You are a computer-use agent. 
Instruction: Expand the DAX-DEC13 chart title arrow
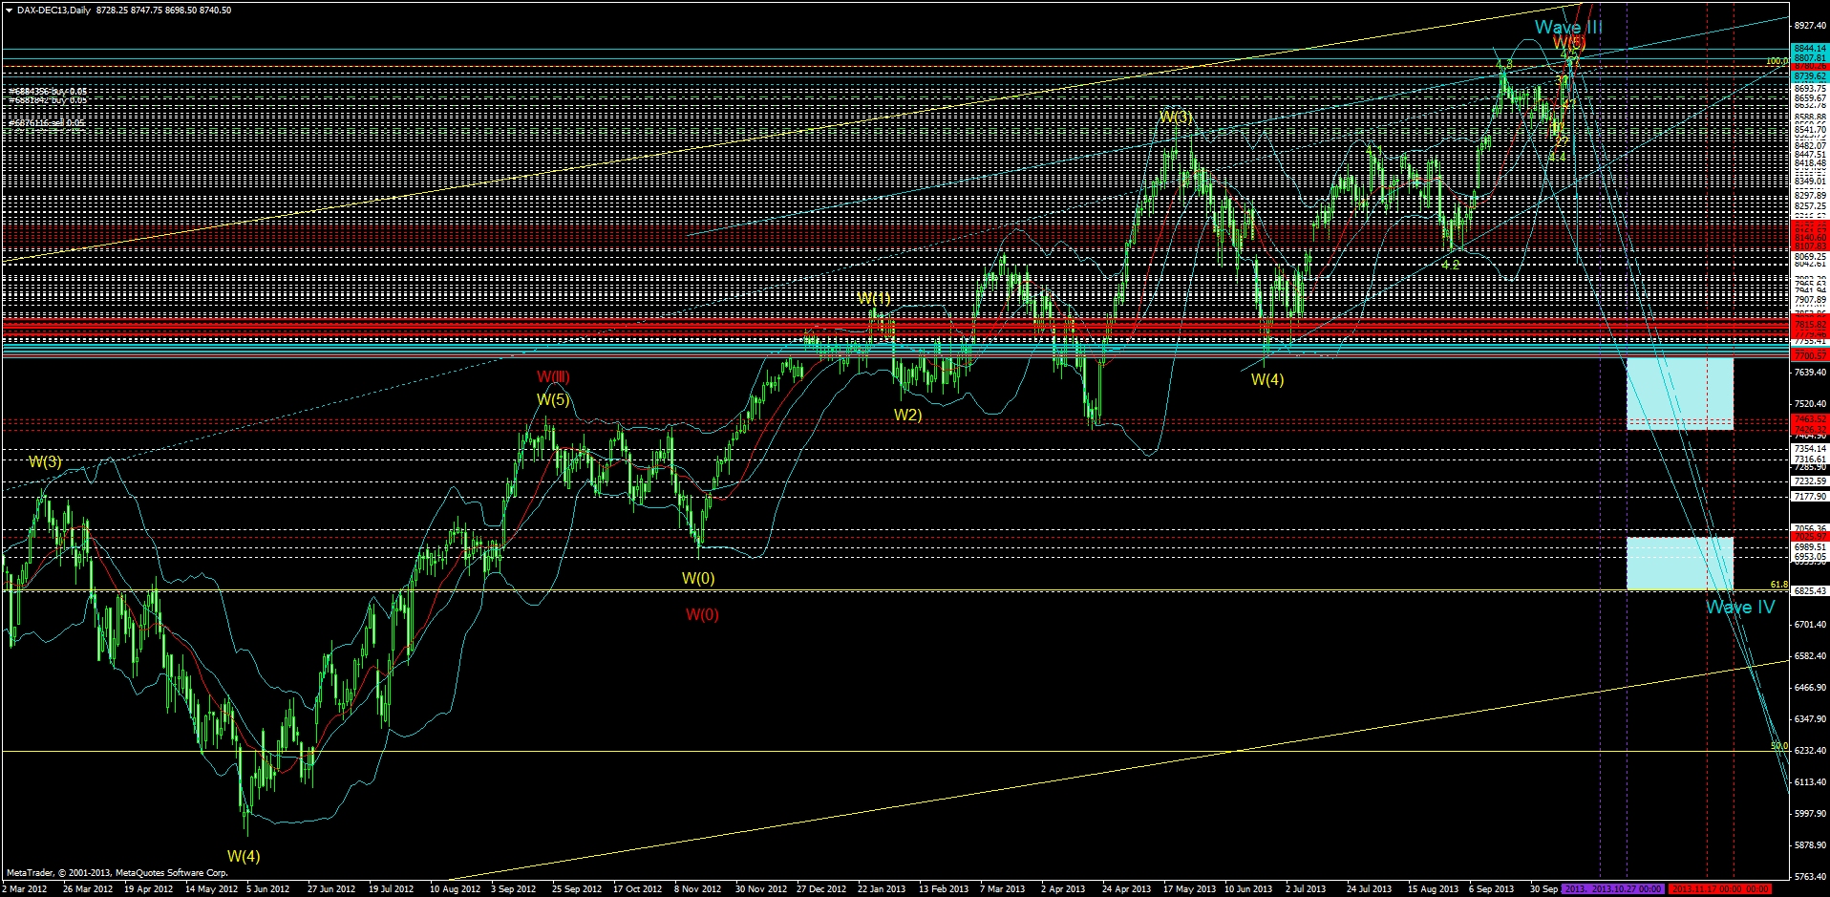(x=10, y=8)
